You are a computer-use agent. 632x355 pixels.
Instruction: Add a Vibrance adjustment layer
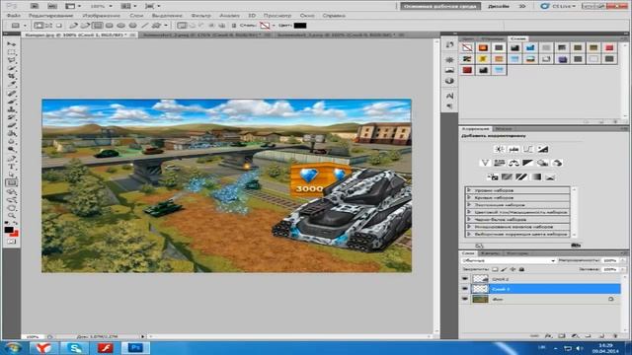point(485,163)
